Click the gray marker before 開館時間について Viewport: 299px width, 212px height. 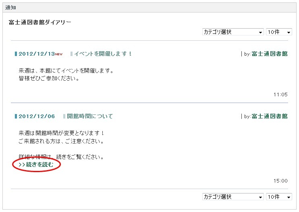click(x=64, y=116)
